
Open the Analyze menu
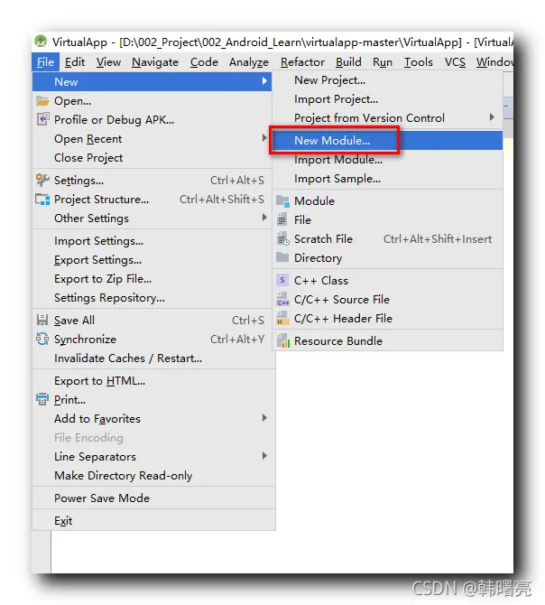249,62
